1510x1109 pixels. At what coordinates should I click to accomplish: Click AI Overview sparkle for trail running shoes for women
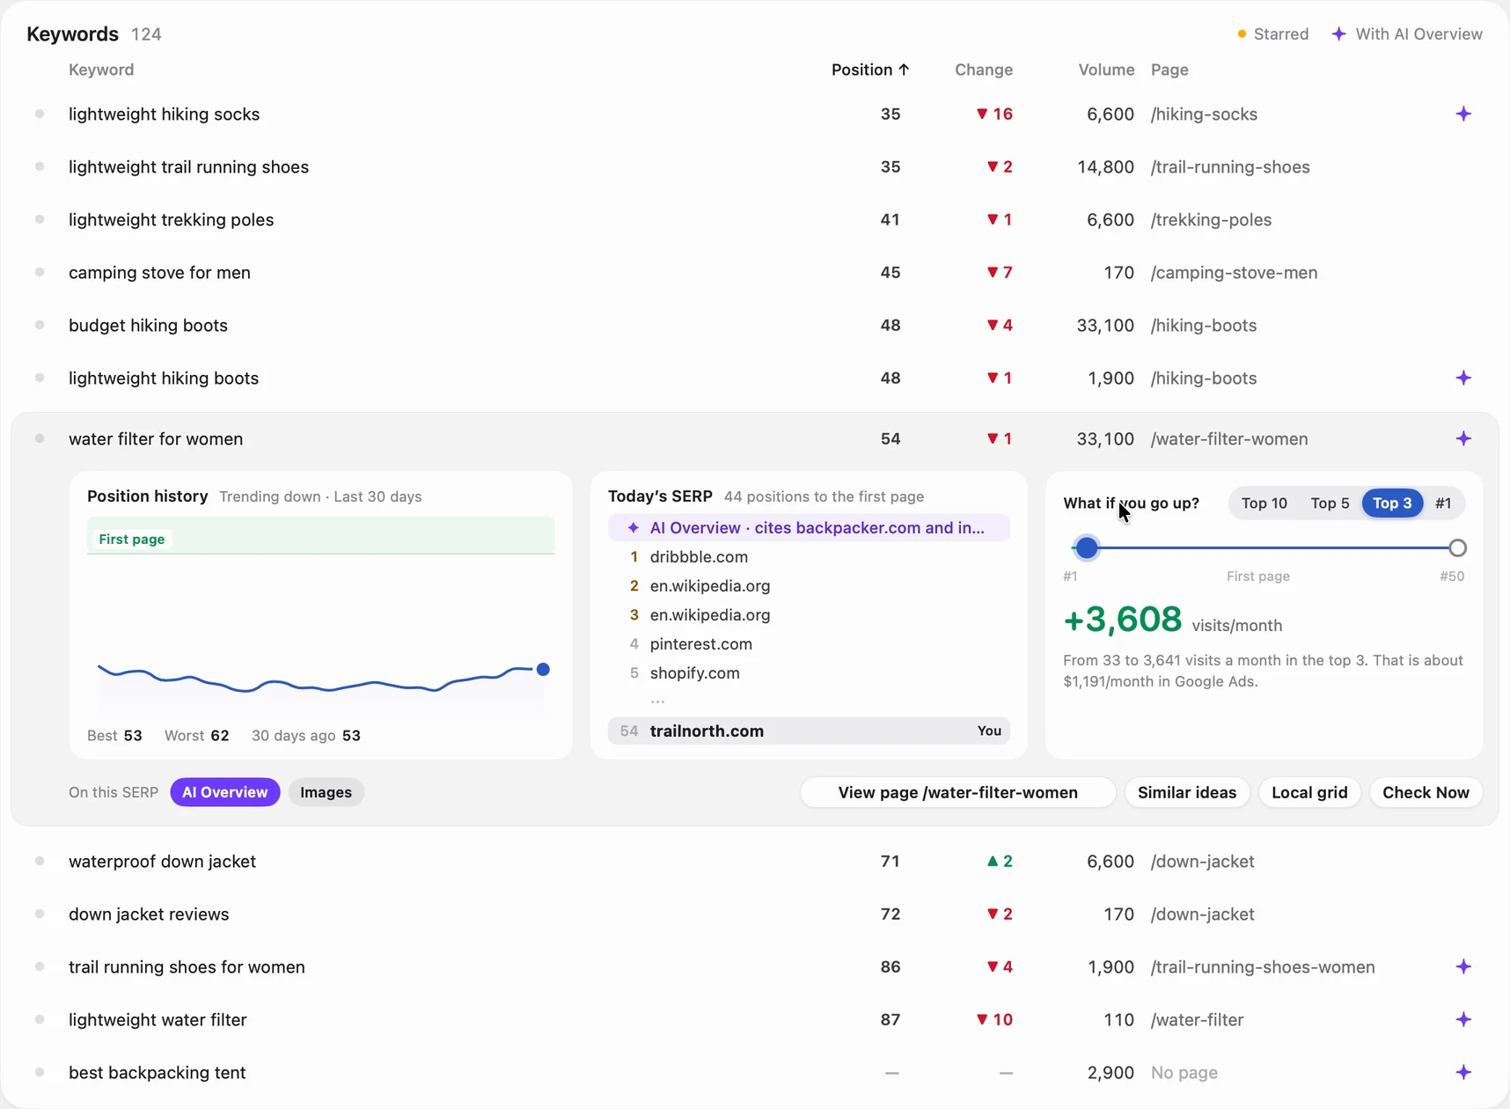pos(1463,967)
